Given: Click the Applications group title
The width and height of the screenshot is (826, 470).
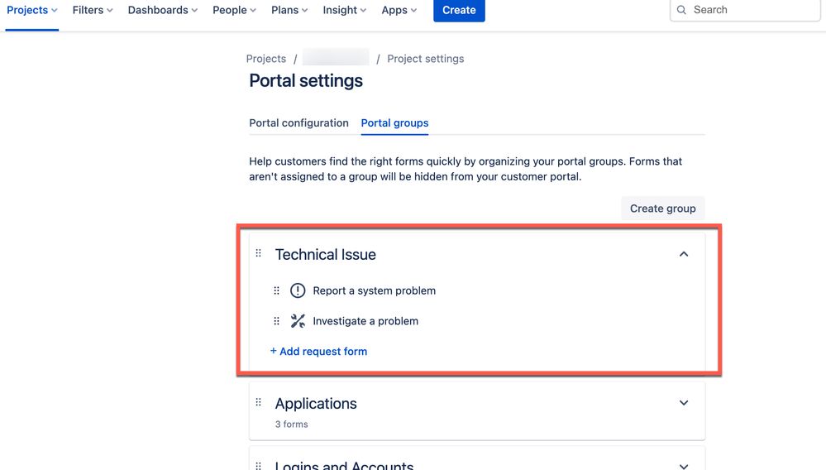Looking at the screenshot, I should pyautogui.click(x=316, y=404).
